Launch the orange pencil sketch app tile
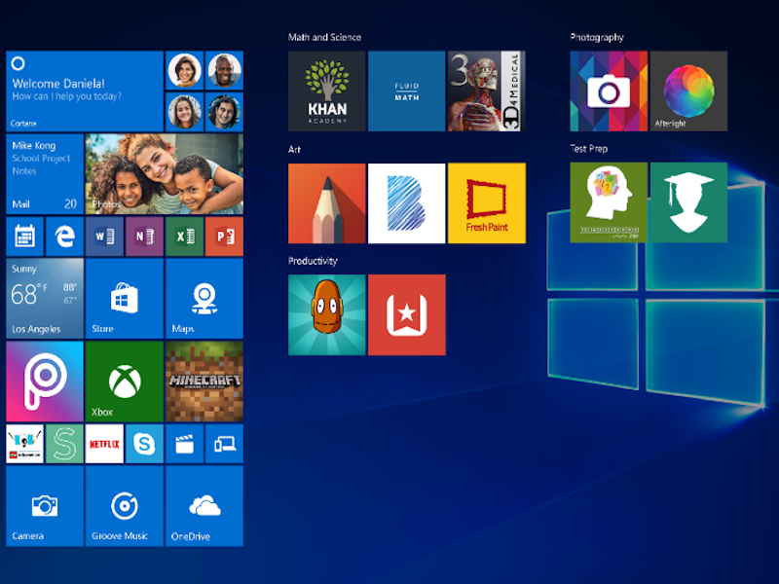779x584 pixels. [327, 203]
